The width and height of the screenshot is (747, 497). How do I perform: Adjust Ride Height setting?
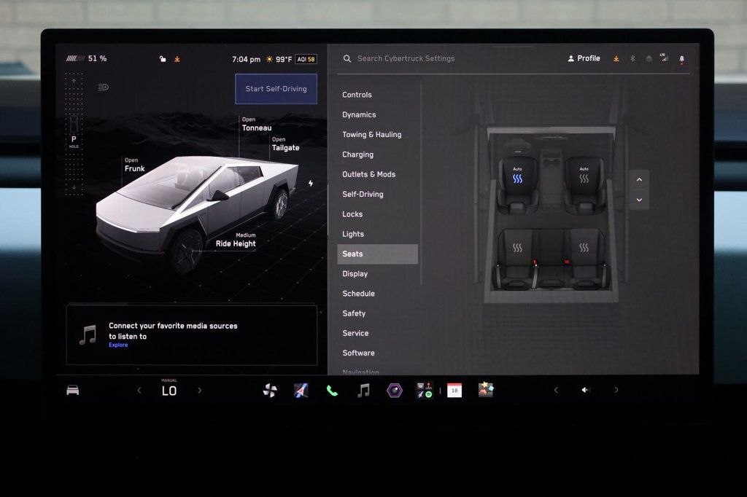[236, 240]
